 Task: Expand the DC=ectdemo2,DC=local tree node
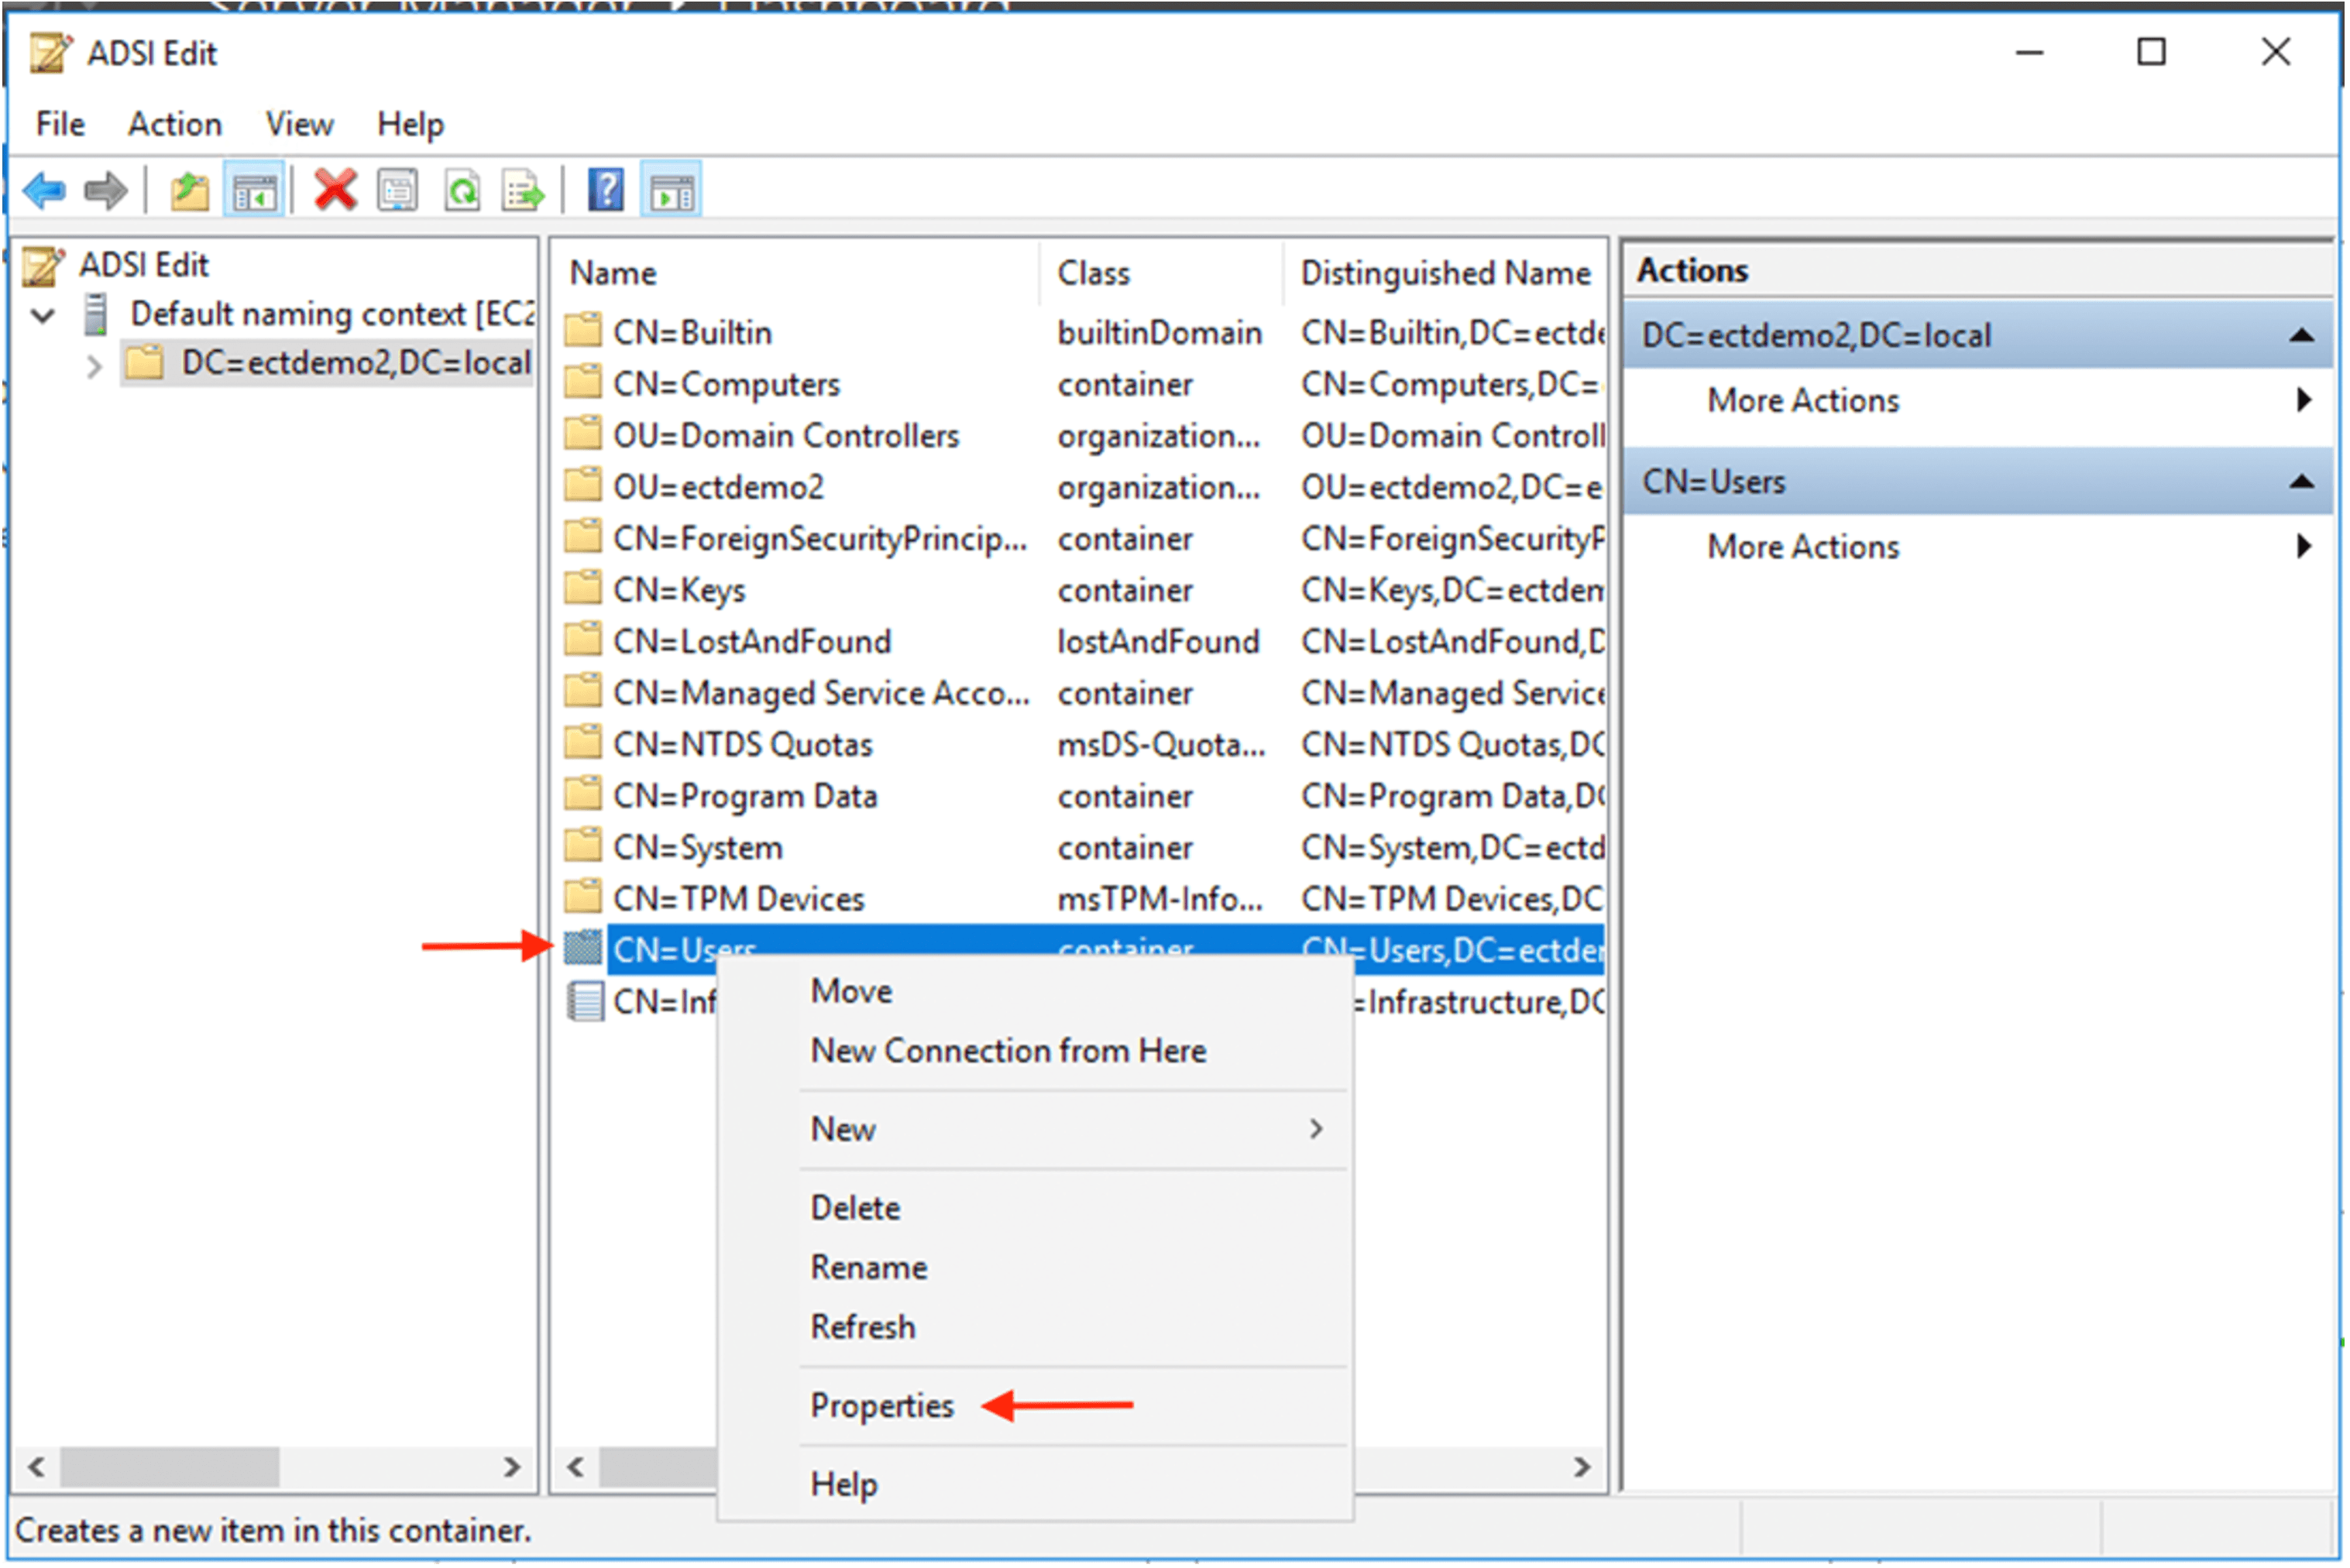(94, 366)
